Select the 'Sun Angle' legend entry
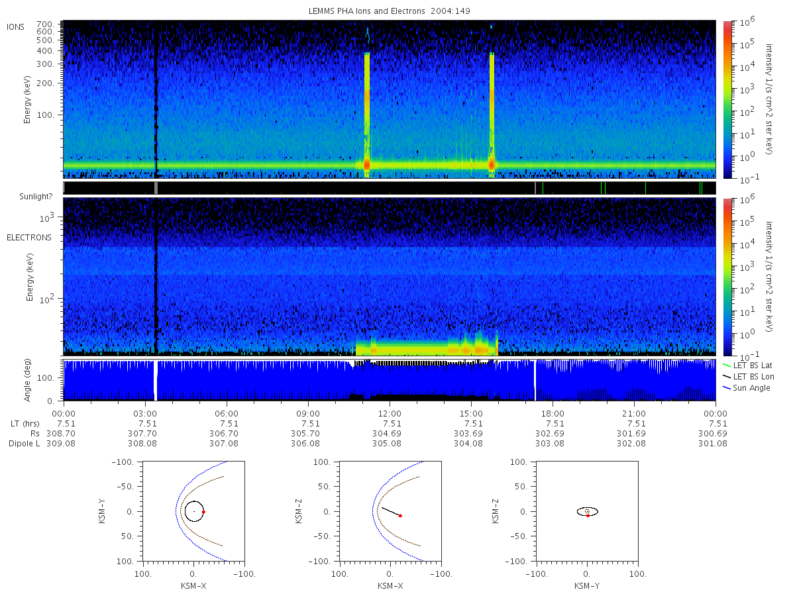The width and height of the screenshot is (795, 596). tap(746, 387)
